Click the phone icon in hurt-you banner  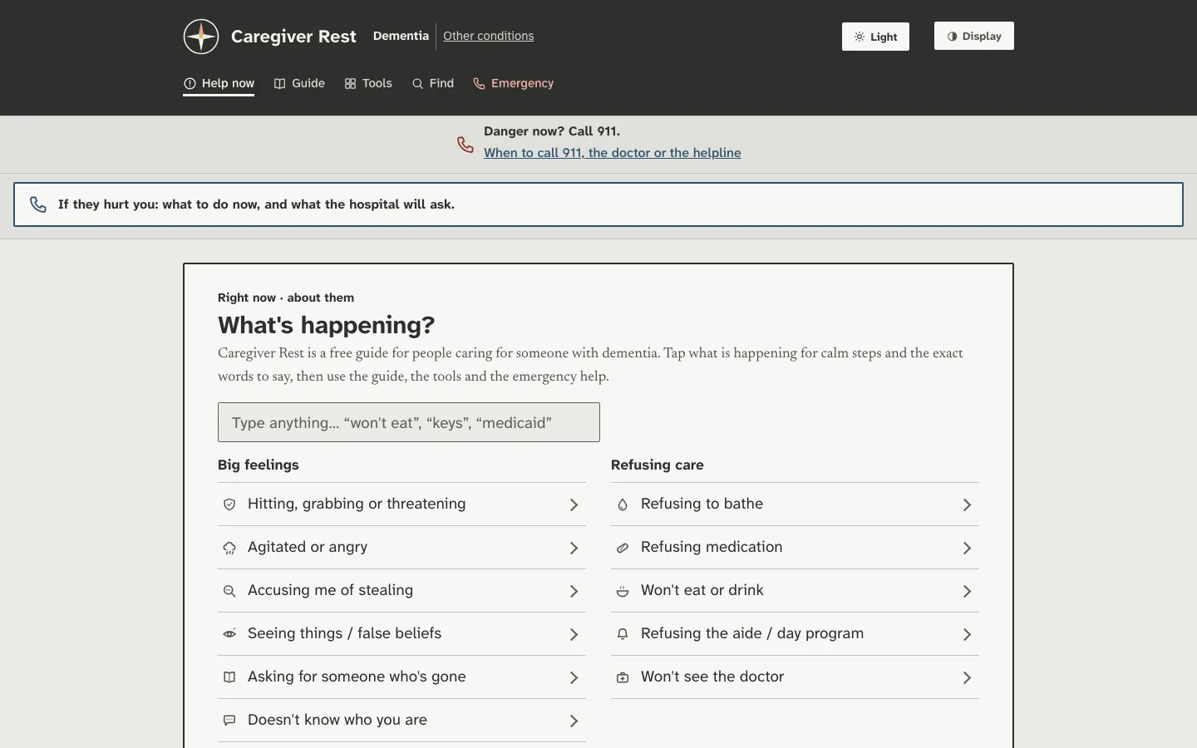point(38,204)
